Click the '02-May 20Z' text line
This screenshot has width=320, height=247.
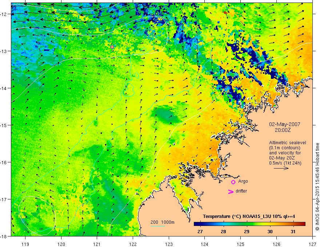[x=282, y=158]
